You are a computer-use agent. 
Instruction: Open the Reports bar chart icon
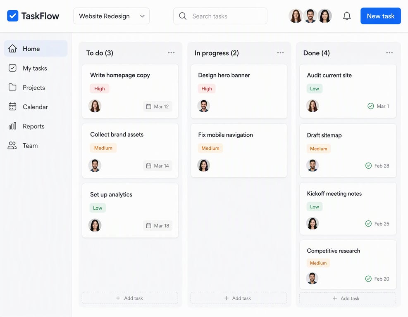coord(12,126)
